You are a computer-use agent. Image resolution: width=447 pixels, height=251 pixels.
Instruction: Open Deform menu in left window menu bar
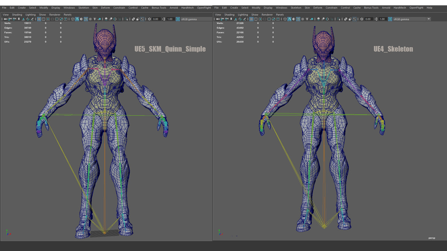pyautogui.click(x=105, y=7)
